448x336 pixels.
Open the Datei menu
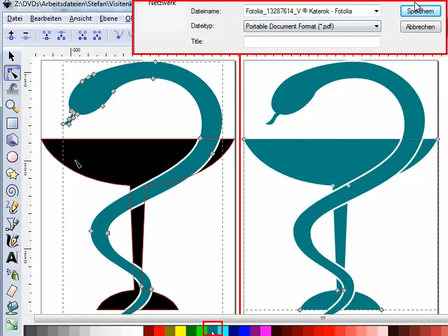click(15, 18)
